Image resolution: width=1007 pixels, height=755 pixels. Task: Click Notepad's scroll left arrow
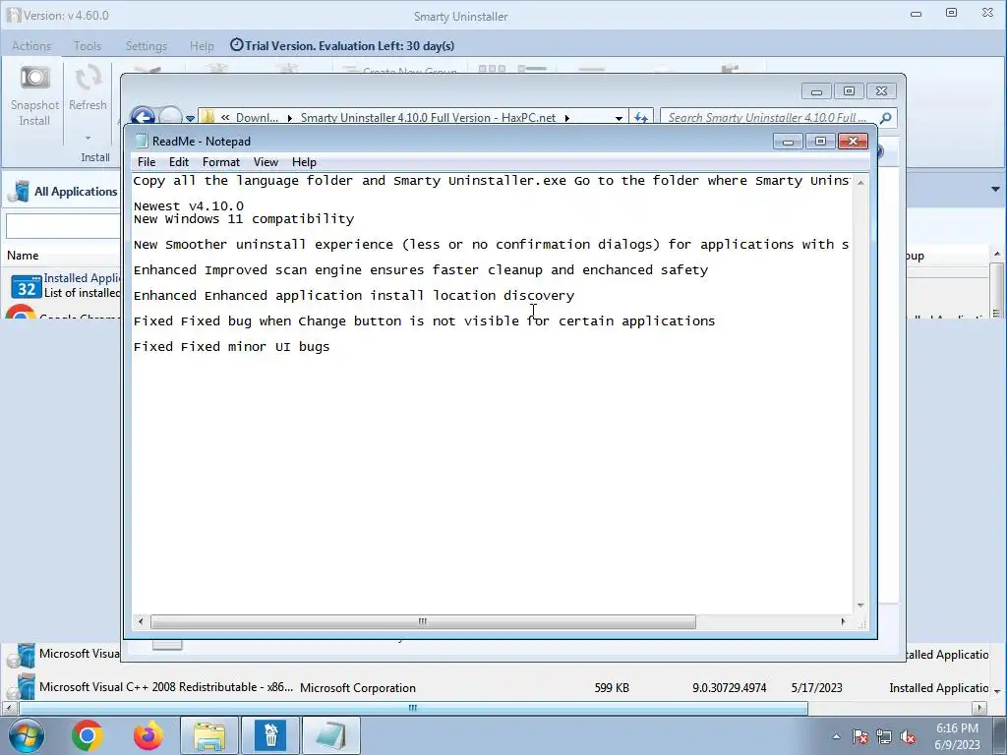[141, 621]
